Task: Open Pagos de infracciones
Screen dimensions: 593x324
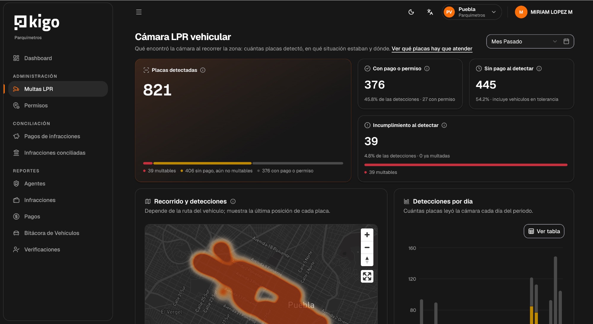Action: pyautogui.click(x=58, y=136)
